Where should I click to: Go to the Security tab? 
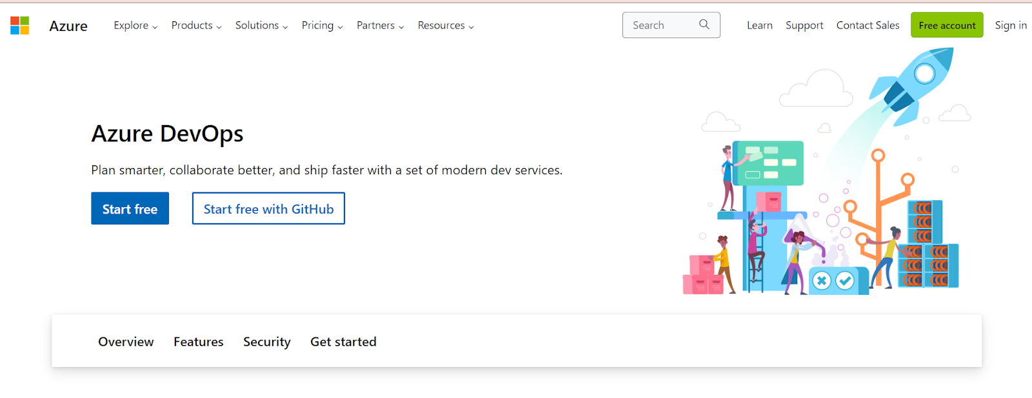point(267,342)
